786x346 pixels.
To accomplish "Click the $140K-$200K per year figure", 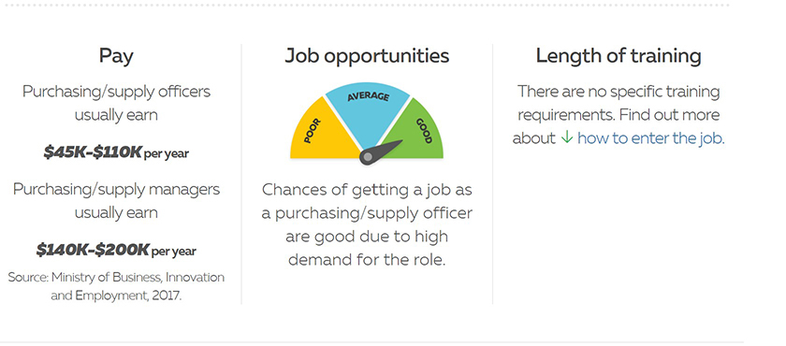I will [x=116, y=250].
